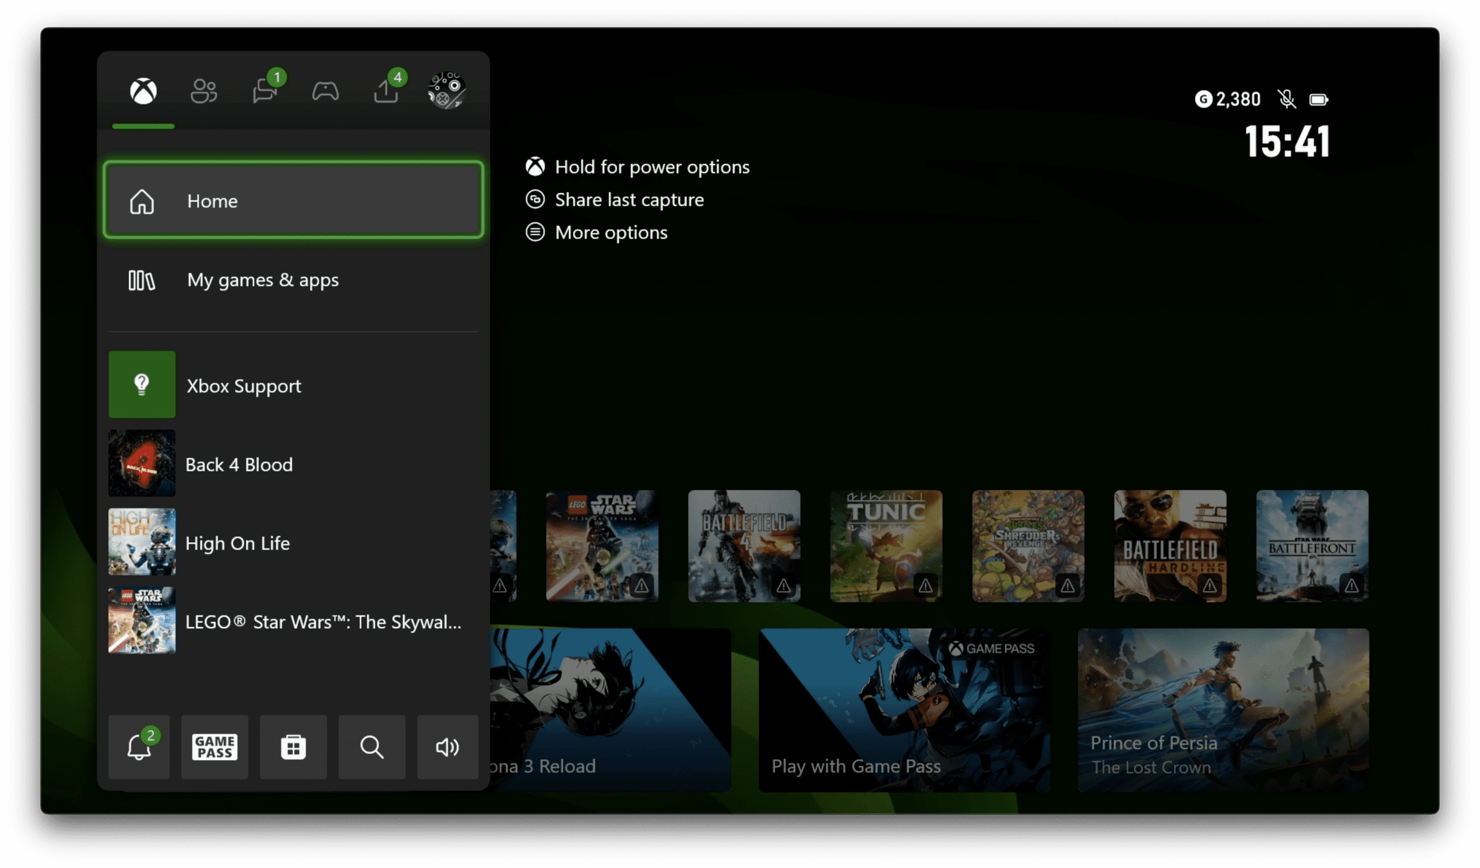Screen dimensions: 1480x868
Task: Open the Microsoft Store icon
Action: click(293, 747)
